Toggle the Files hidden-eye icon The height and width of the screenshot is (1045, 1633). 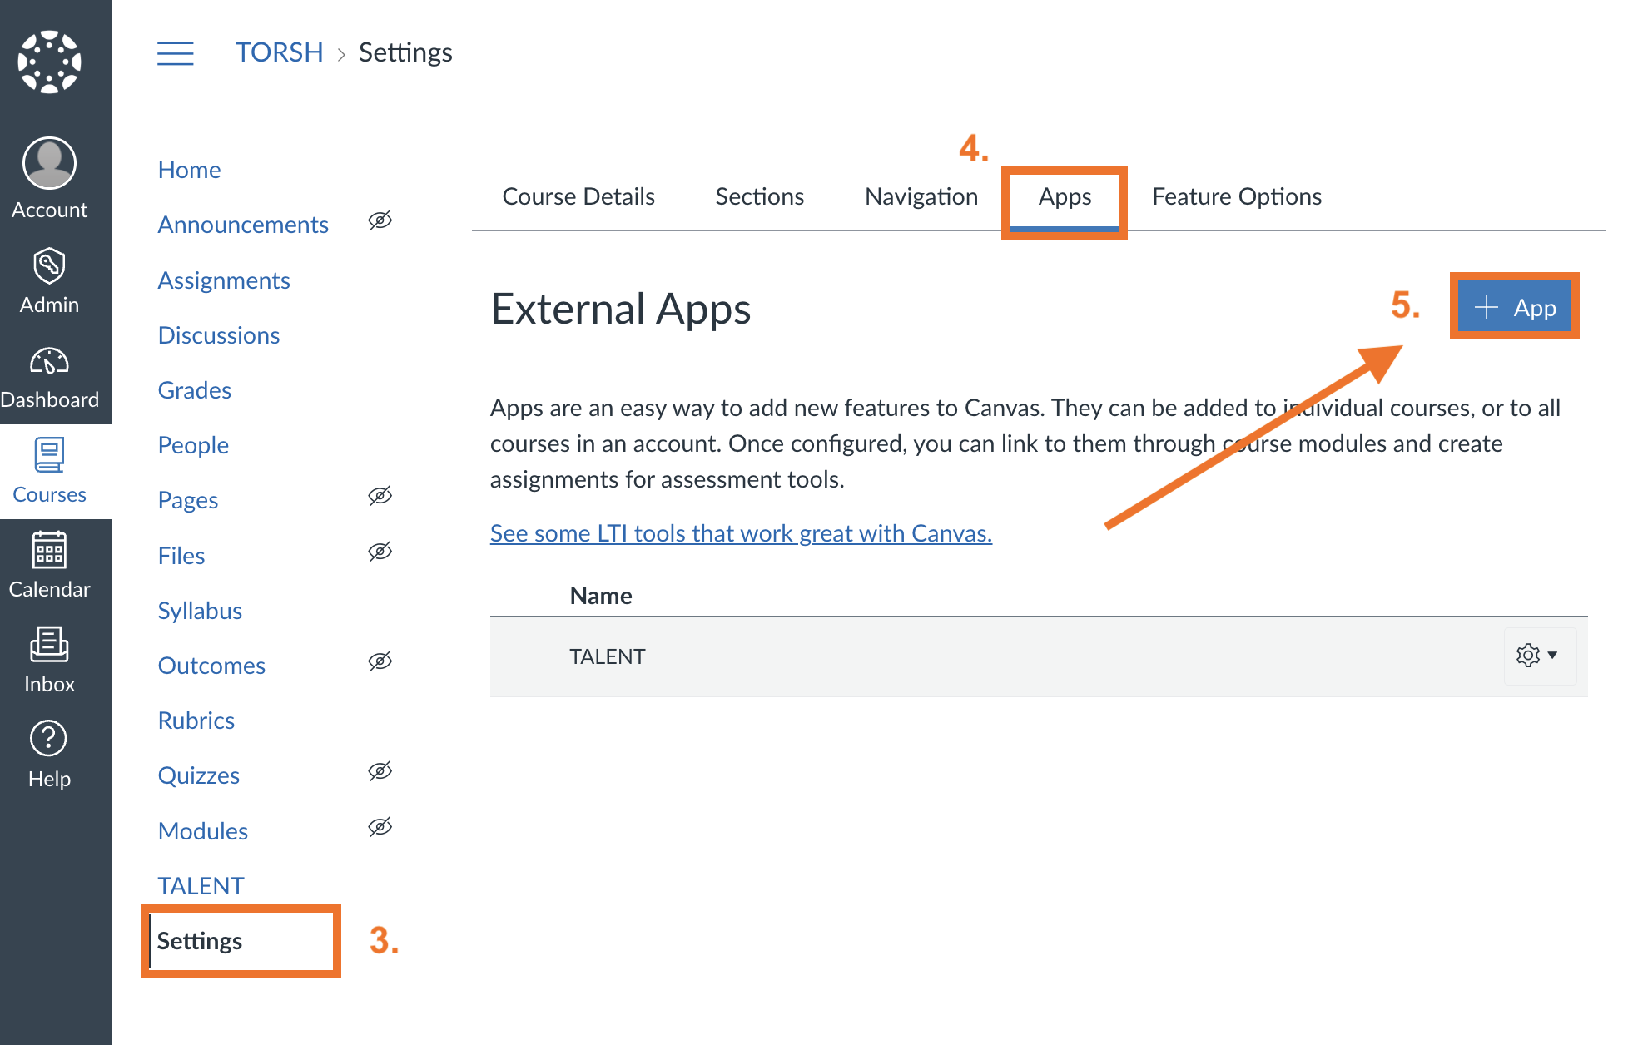click(380, 552)
